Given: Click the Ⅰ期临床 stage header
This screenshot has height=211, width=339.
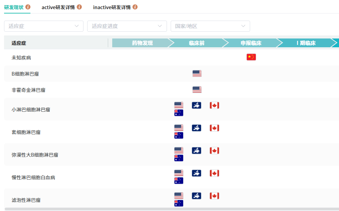Looking at the screenshot, I should (306, 43).
